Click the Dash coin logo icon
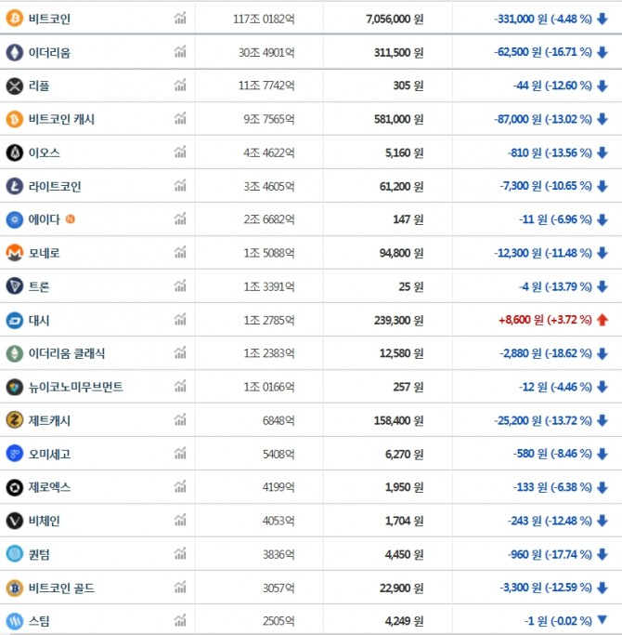Image resolution: width=622 pixels, height=635 pixels. [x=14, y=320]
